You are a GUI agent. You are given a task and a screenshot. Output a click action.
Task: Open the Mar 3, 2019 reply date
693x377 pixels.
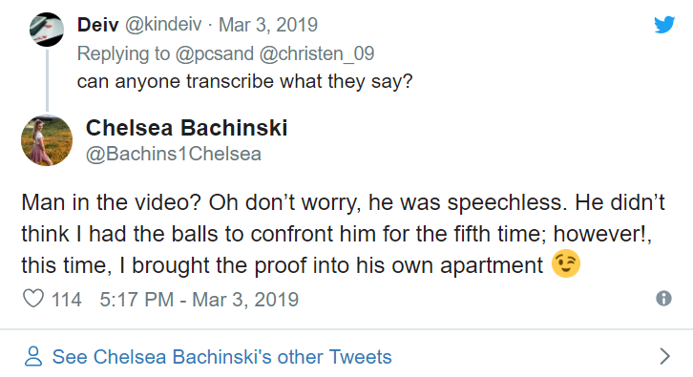point(268,25)
